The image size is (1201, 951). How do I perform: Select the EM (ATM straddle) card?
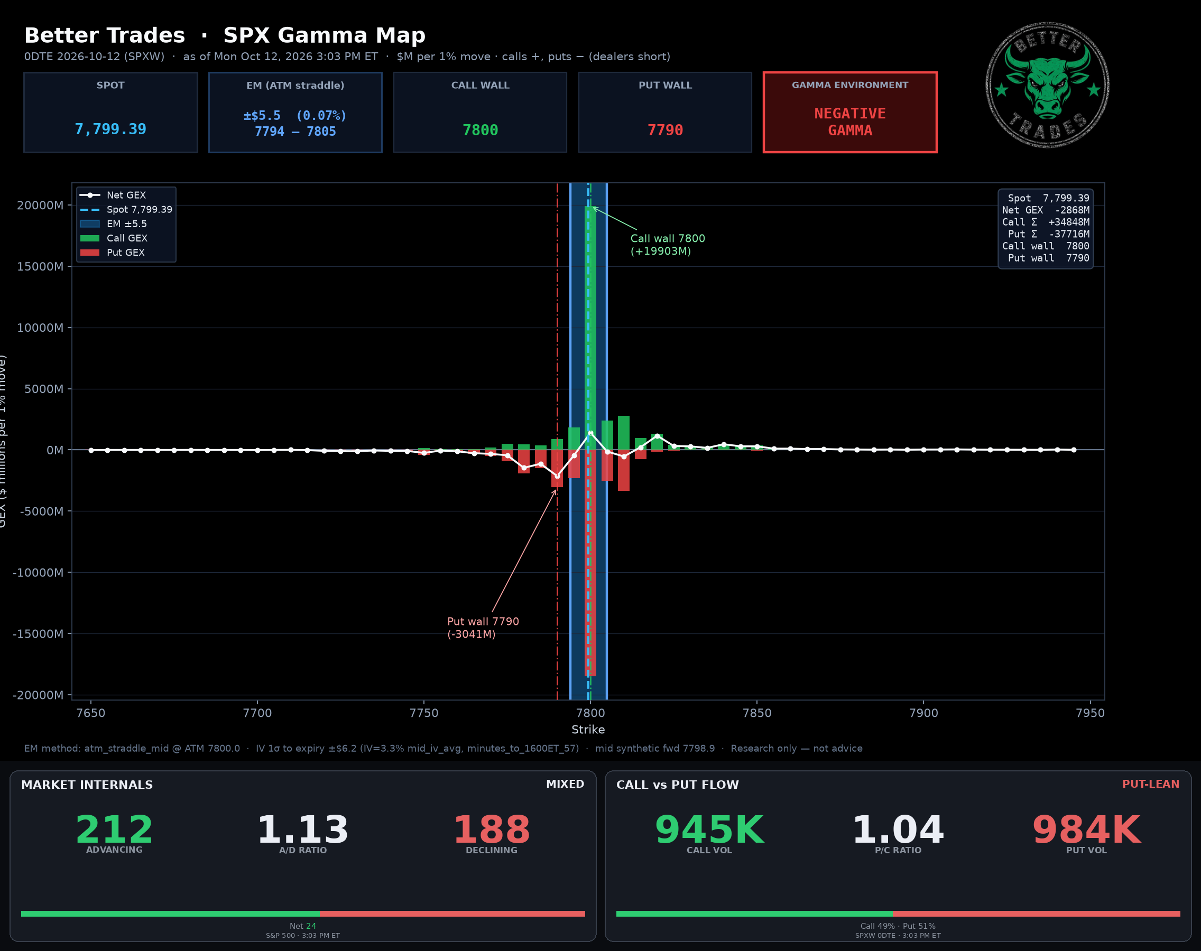point(295,112)
